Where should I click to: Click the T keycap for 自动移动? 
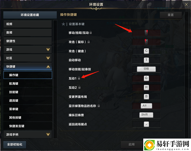coord(146,60)
